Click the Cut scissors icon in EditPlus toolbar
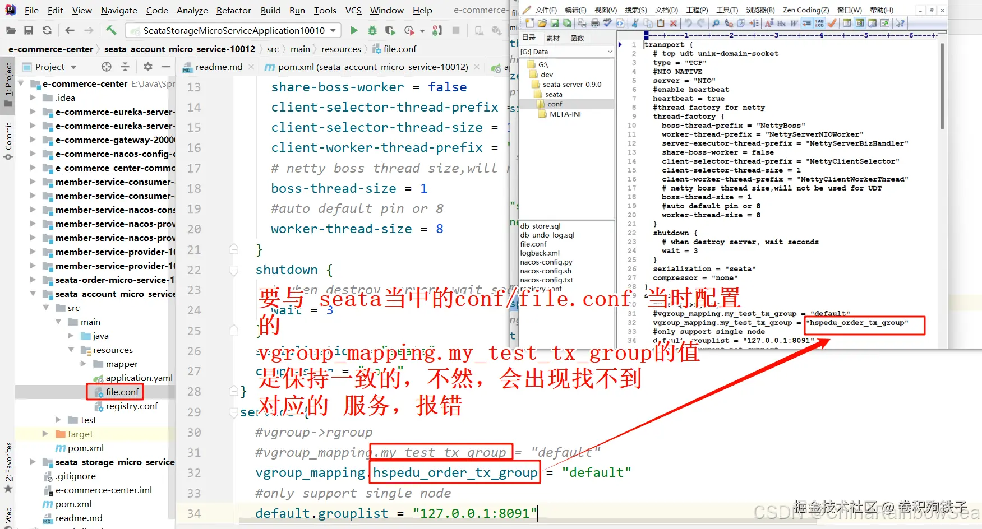982x529 pixels. click(635, 23)
